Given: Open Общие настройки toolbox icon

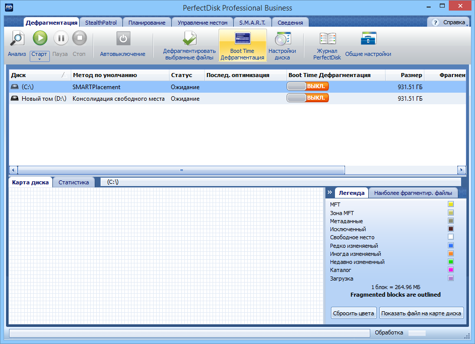Looking at the screenshot, I should click(368, 39).
